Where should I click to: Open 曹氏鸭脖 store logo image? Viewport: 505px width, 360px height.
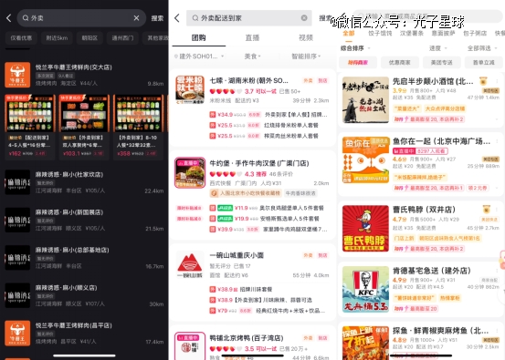[365, 228]
